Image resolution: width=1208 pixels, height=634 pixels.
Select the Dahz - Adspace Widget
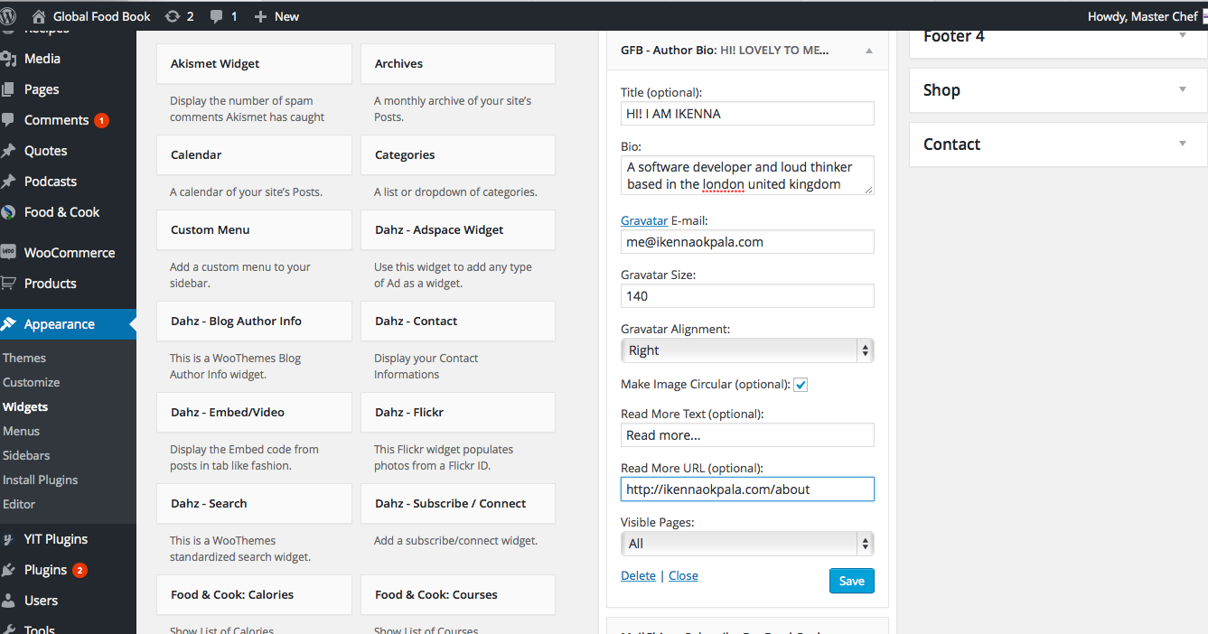coord(458,230)
